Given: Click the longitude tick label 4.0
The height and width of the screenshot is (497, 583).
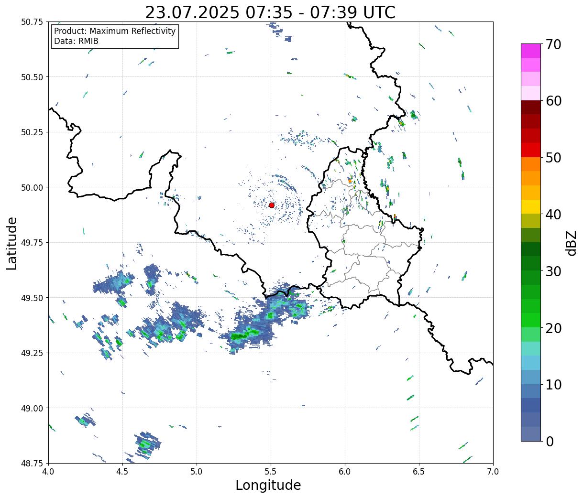Looking at the screenshot, I should (x=48, y=472).
